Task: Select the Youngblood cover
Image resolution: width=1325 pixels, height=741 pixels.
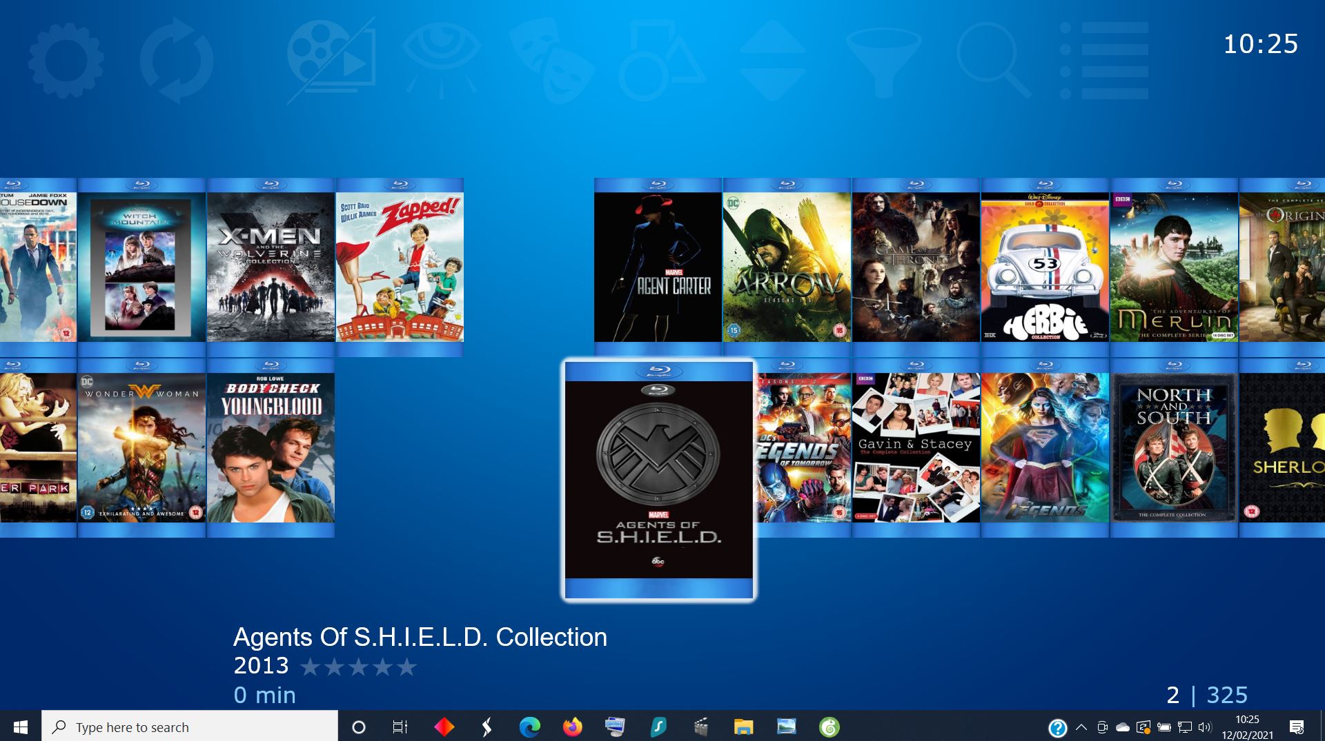Action: tap(271, 447)
